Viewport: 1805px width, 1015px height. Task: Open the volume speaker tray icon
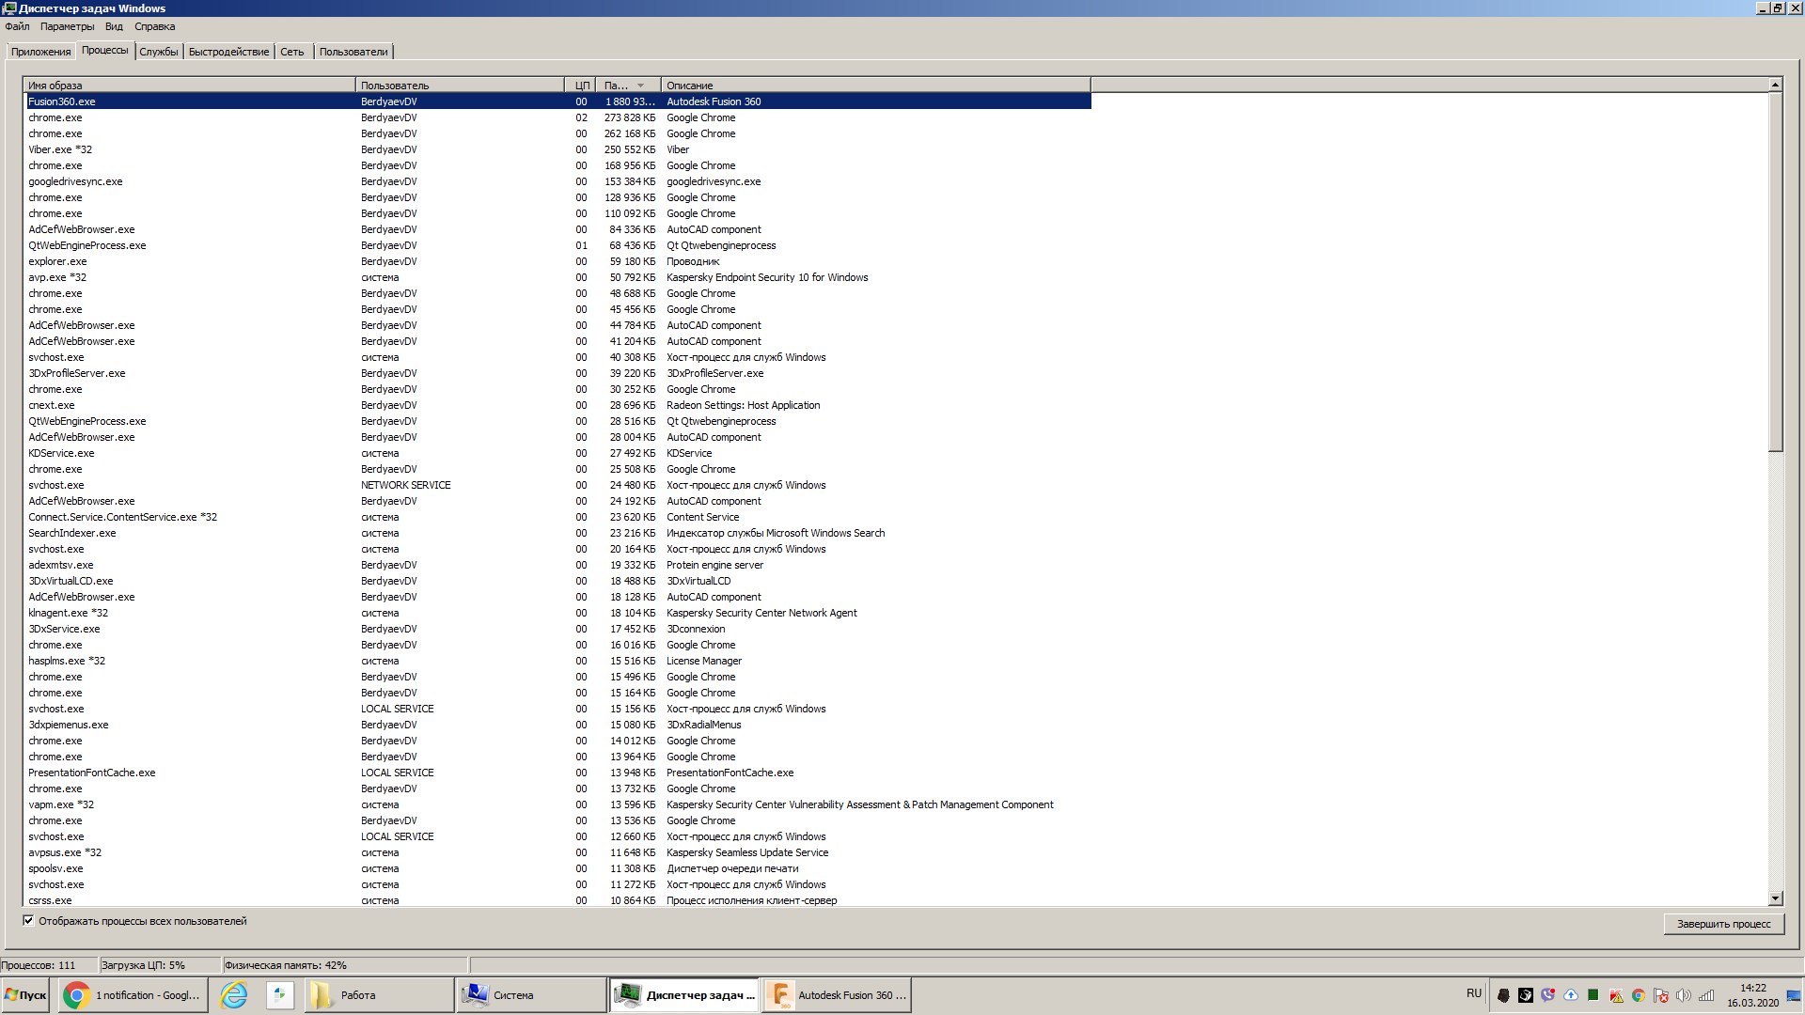coord(1684,995)
